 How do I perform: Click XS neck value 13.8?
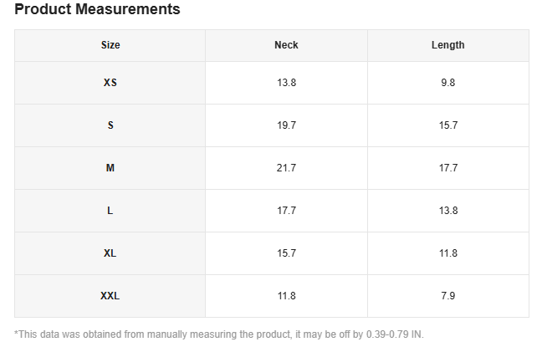[286, 83]
